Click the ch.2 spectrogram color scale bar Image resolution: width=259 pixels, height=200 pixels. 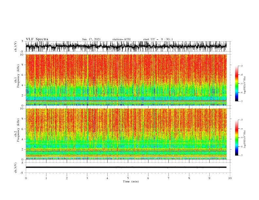(x=236, y=138)
